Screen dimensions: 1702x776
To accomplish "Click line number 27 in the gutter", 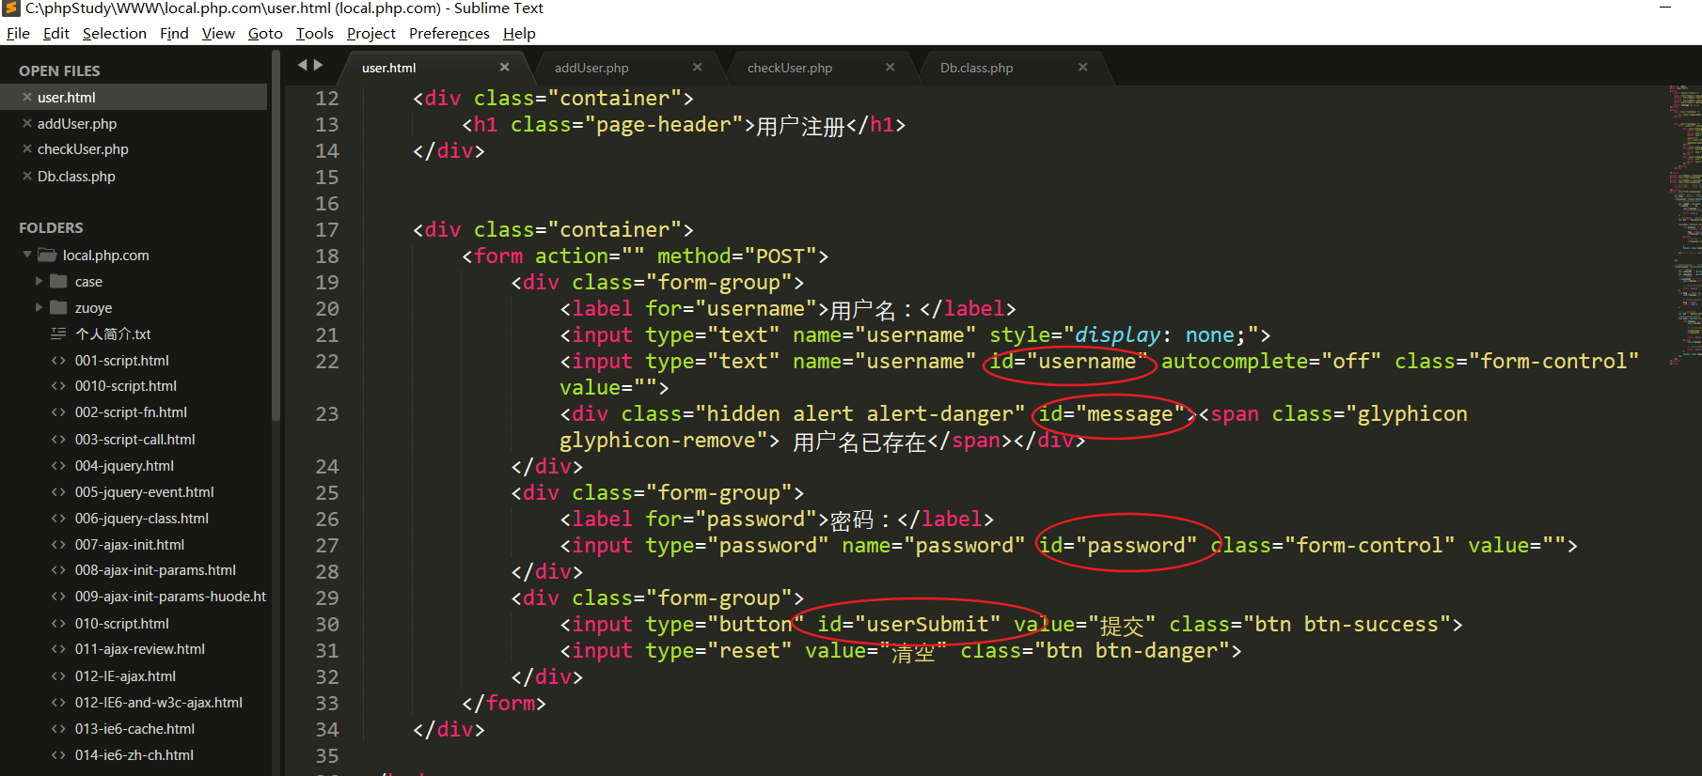I will [x=326, y=546].
